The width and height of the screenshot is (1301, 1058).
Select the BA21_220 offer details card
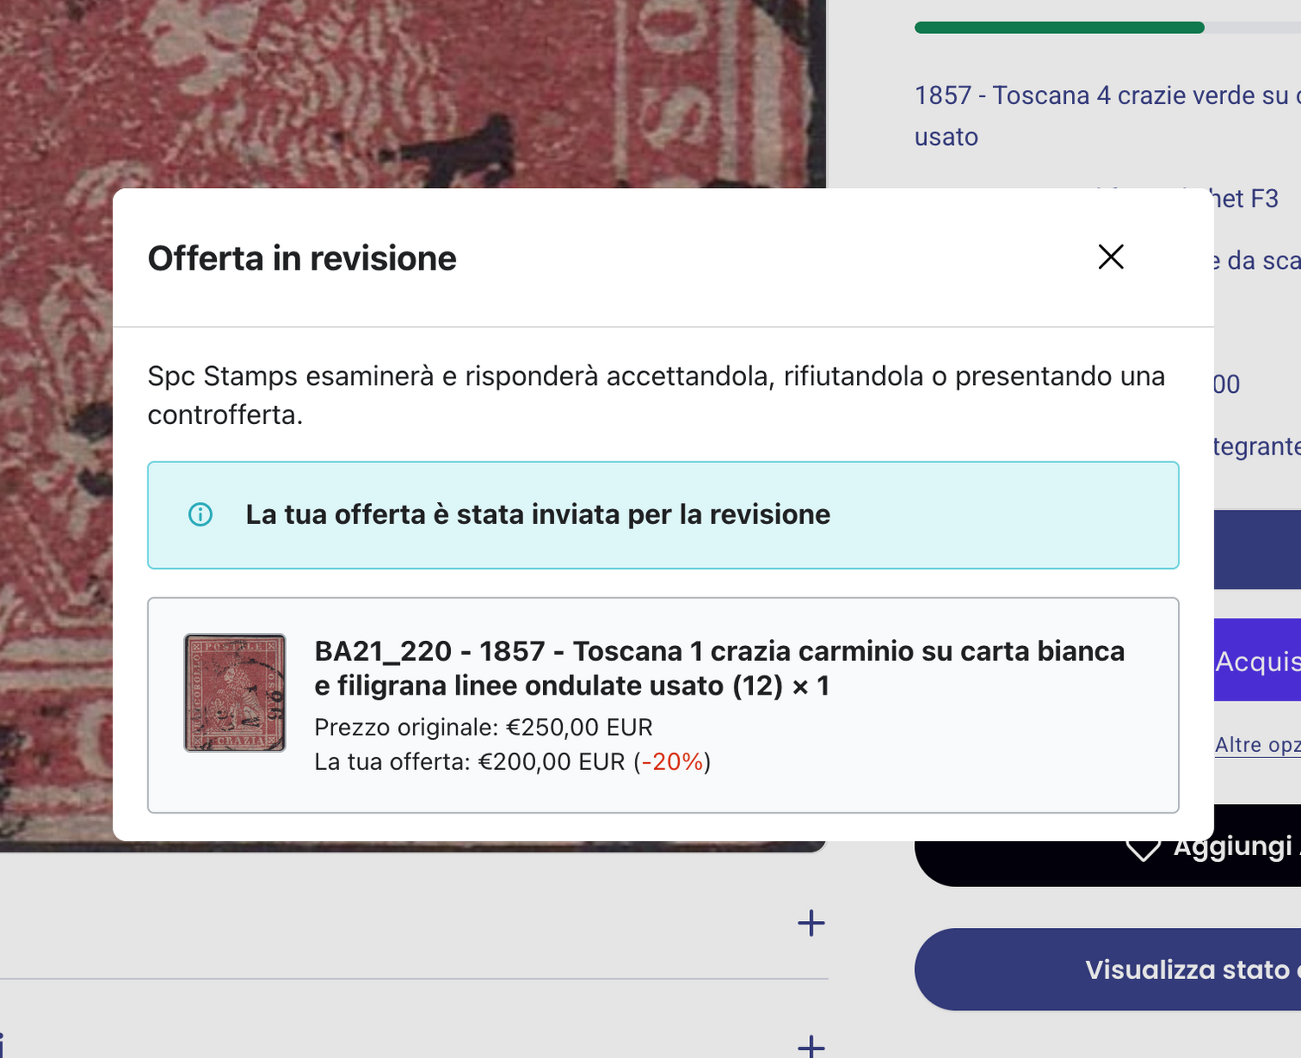click(x=664, y=704)
